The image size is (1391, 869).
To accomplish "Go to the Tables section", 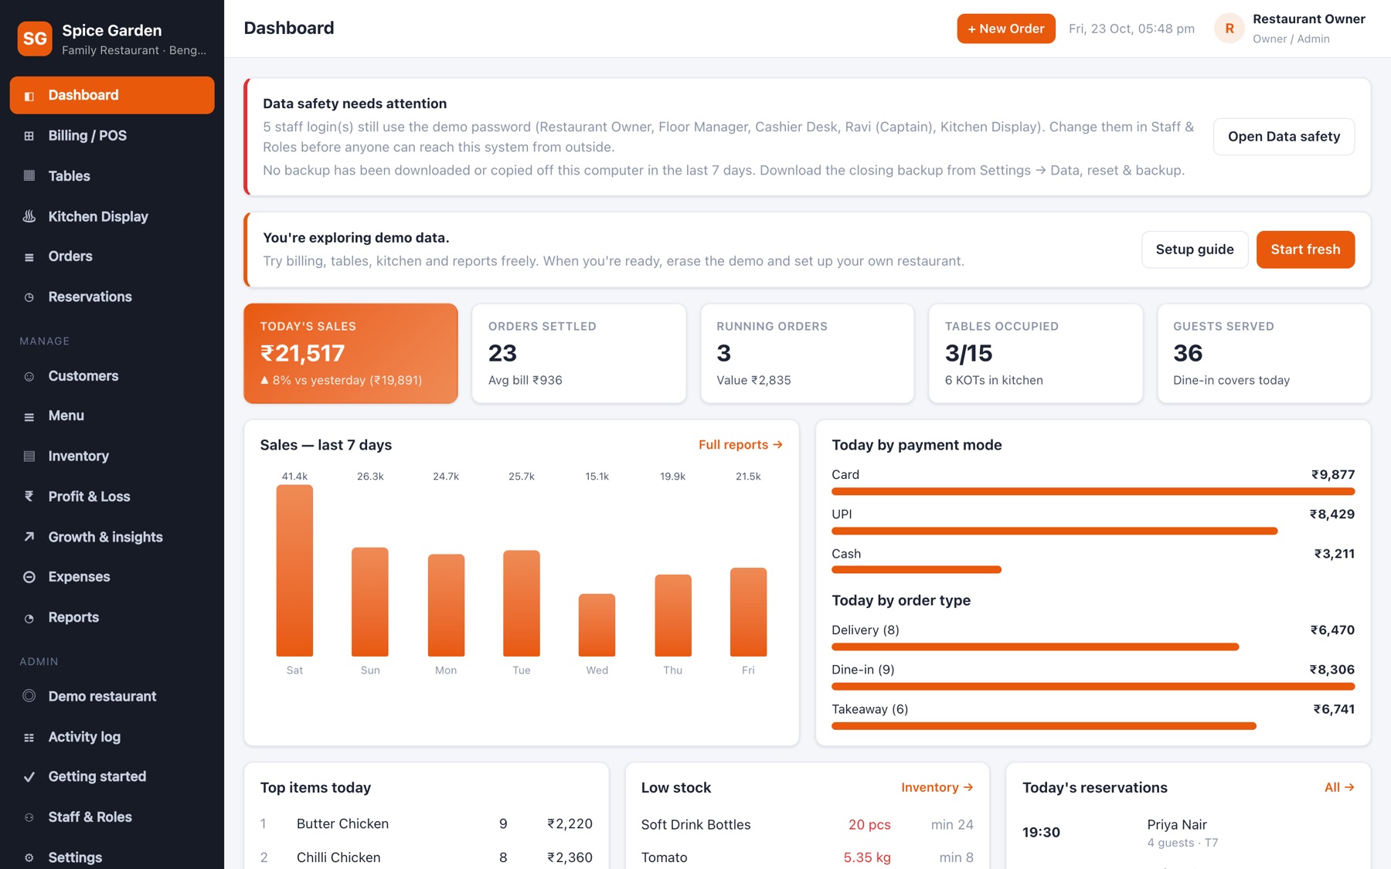I will (112, 176).
